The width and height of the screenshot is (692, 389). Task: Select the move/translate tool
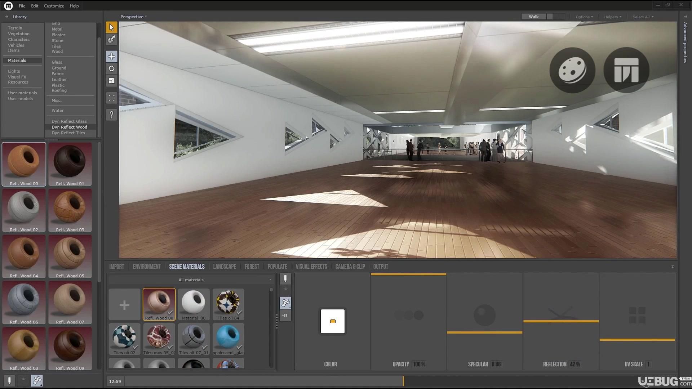coord(112,56)
